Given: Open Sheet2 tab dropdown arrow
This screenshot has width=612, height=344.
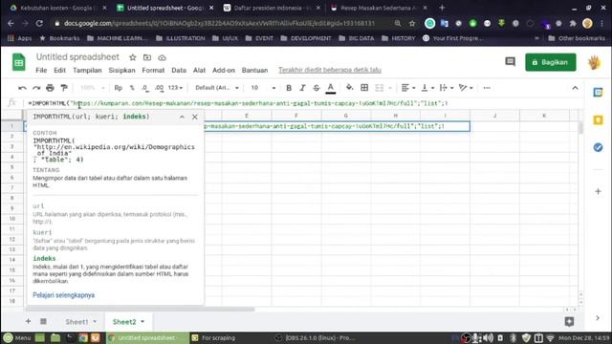Looking at the screenshot, I should [142, 322].
